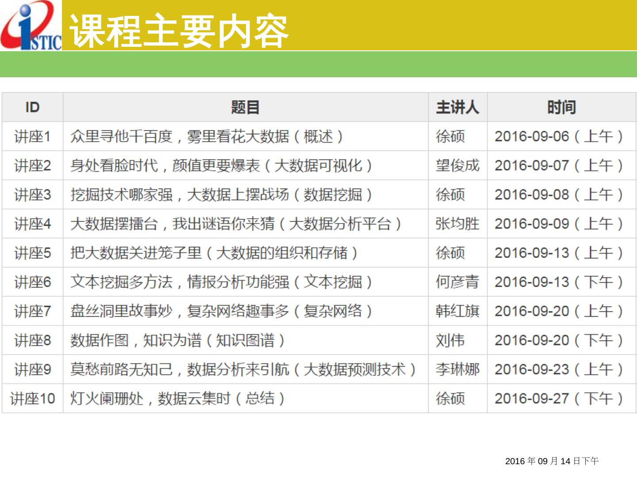Click the lecture title about 大数据可视化
The width and height of the screenshot is (637, 477).
(x=221, y=166)
